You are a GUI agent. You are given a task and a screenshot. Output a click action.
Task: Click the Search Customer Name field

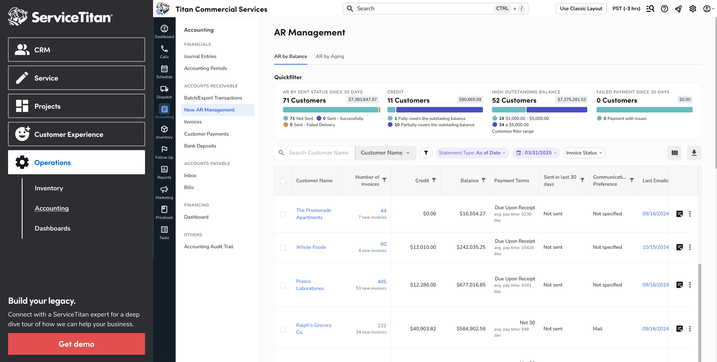pyautogui.click(x=318, y=153)
